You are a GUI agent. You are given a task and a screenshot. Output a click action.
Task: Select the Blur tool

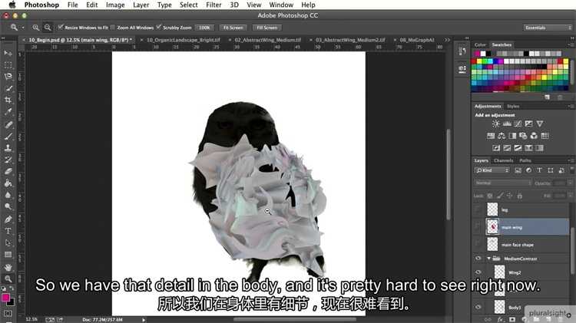[8, 195]
